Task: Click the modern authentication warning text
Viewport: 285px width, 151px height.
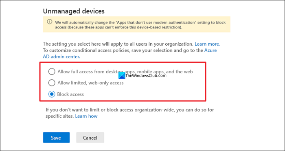Action: coord(140,25)
